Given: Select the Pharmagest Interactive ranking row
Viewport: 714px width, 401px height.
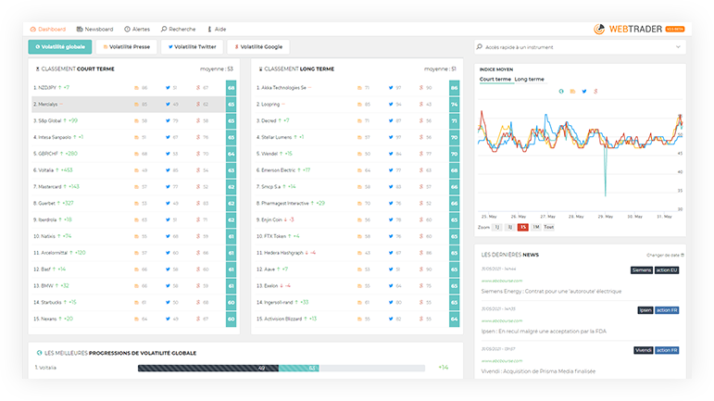Looking at the screenshot, I should 357,204.
